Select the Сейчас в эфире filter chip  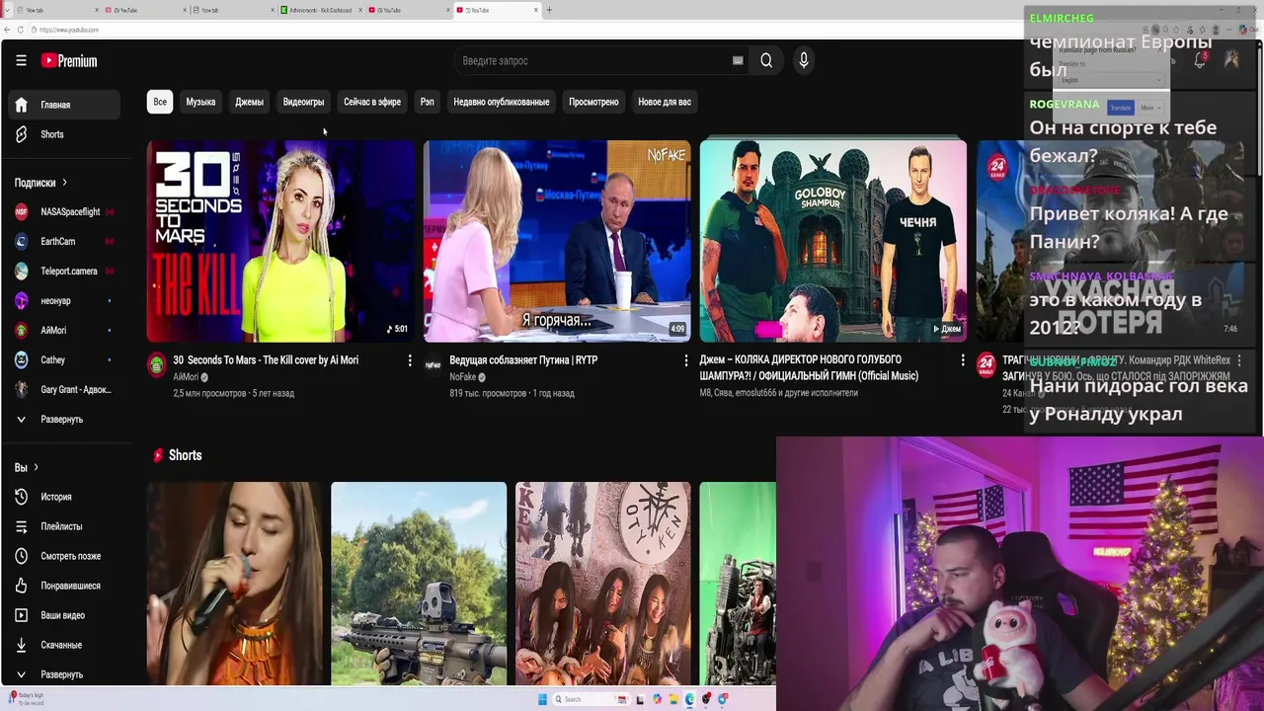coord(372,102)
